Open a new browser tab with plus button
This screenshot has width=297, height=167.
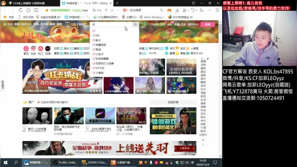(117, 3)
